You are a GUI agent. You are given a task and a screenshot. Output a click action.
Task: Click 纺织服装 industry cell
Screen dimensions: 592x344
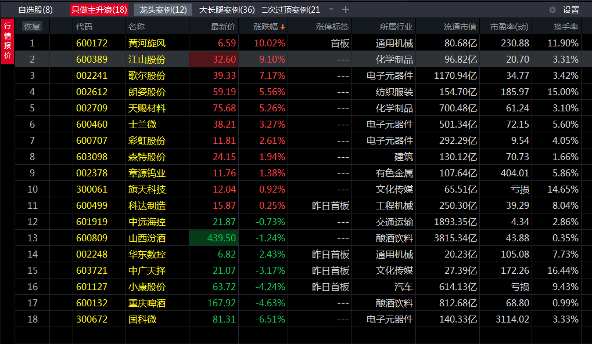tap(394, 92)
